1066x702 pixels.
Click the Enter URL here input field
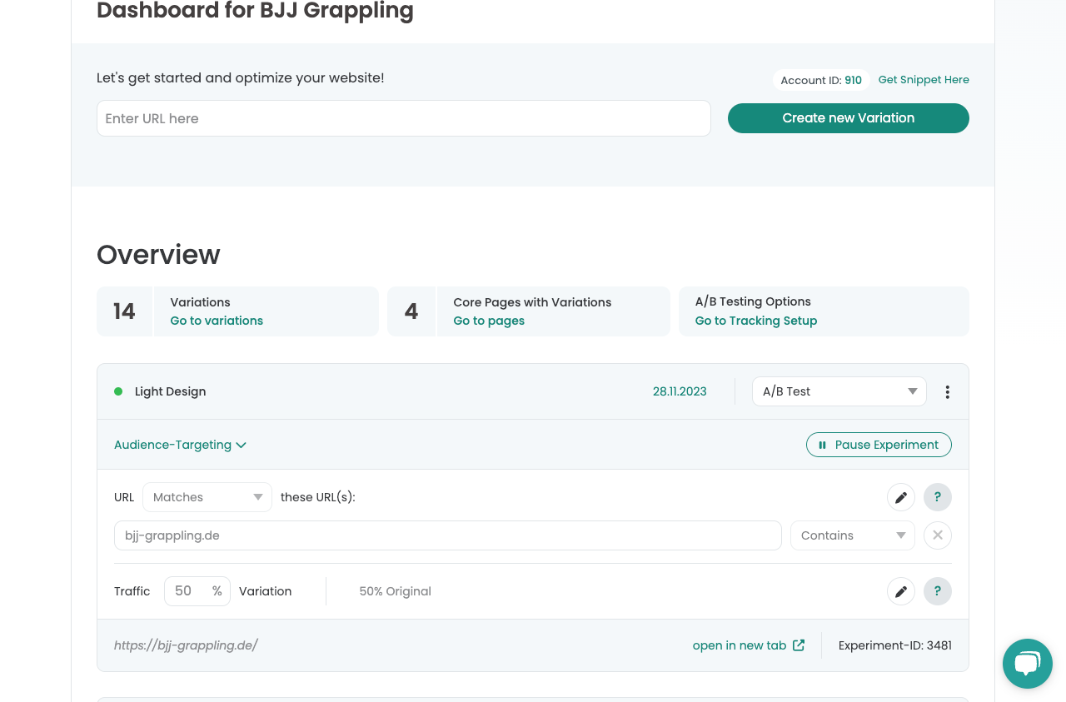pos(403,118)
